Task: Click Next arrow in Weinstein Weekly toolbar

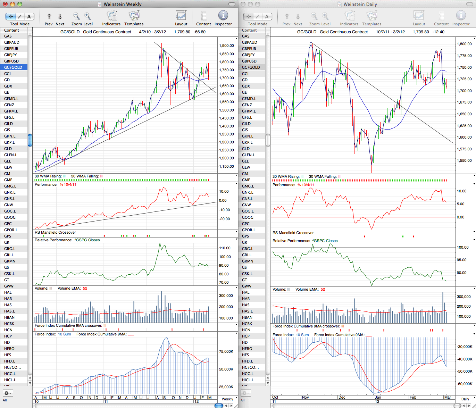Action: click(60, 16)
